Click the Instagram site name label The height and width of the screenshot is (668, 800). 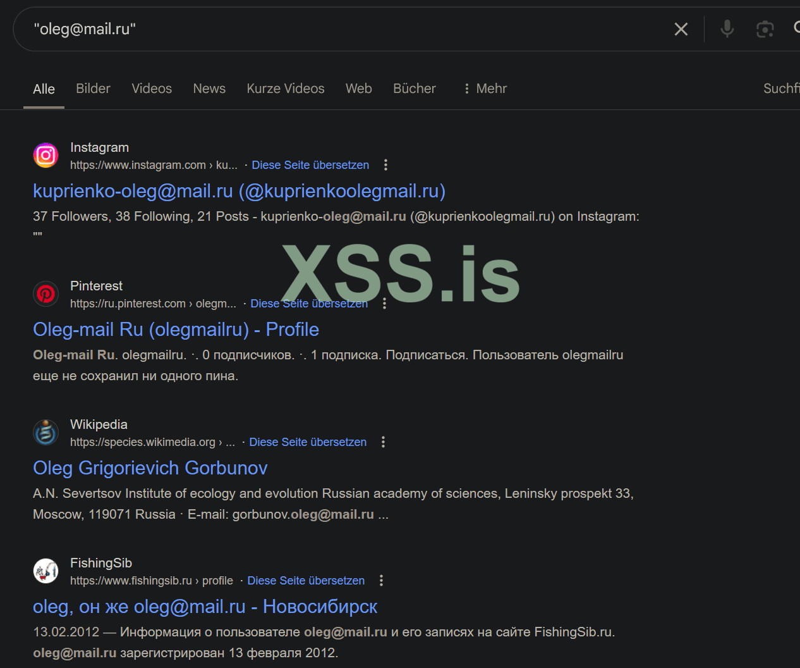click(x=99, y=147)
